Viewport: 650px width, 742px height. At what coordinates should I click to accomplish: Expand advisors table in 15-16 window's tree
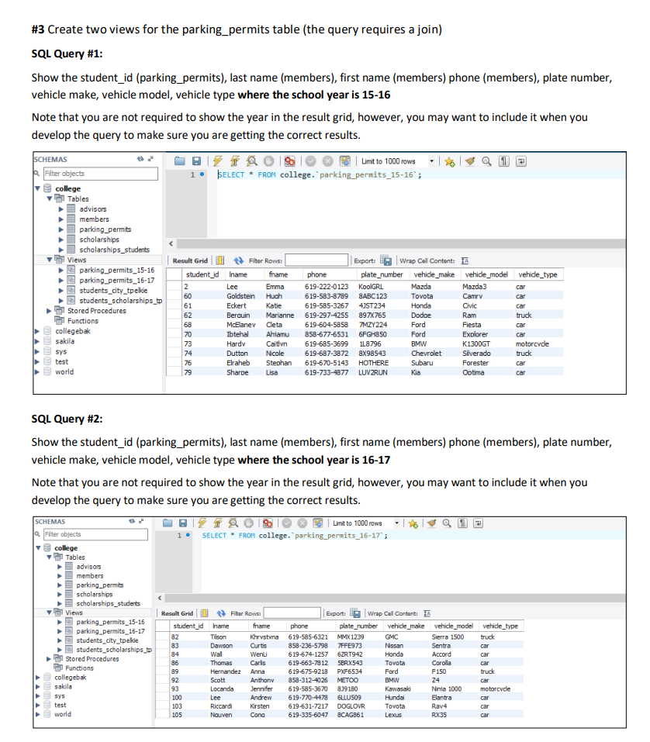pyautogui.click(x=61, y=209)
